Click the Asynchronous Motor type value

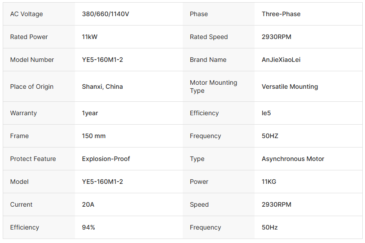point(293,159)
